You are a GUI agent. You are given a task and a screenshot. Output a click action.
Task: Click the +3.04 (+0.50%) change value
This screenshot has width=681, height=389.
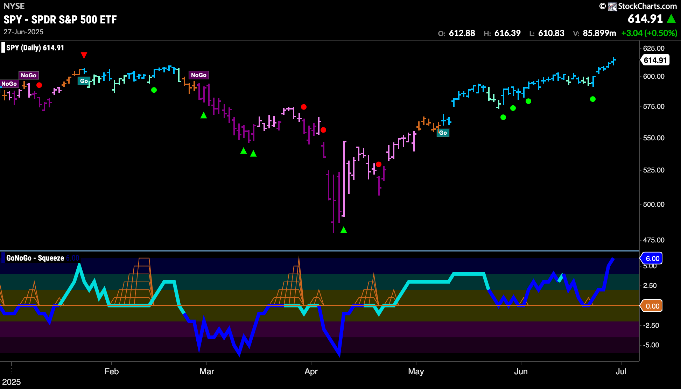(650, 33)
